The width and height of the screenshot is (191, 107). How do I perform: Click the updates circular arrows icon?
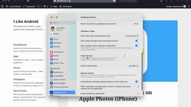[x=38, y=7]
